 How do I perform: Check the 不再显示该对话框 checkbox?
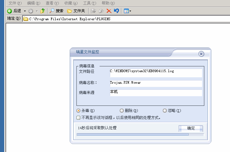[x=78, y=118]
